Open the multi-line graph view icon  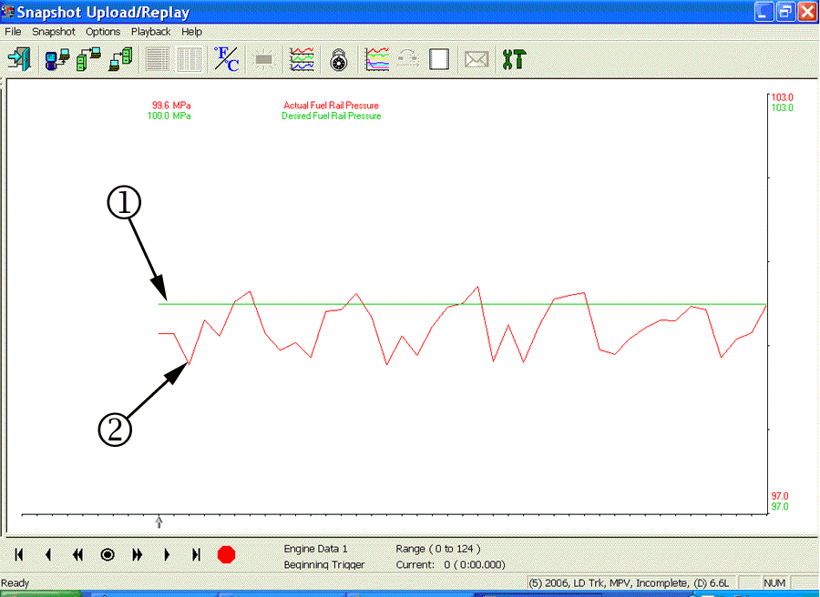[x=302, y=59]
